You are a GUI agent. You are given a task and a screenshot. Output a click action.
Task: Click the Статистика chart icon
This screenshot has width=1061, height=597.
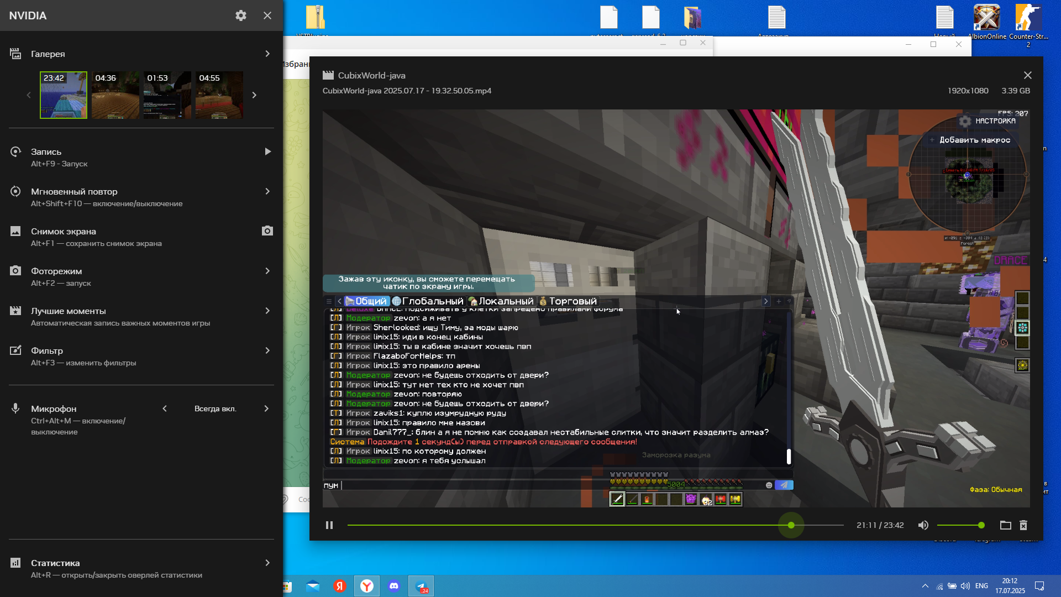pos(15,563)
